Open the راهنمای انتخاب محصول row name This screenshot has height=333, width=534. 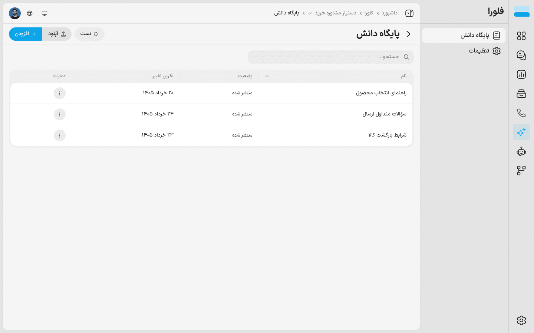[x=381, y=93]
